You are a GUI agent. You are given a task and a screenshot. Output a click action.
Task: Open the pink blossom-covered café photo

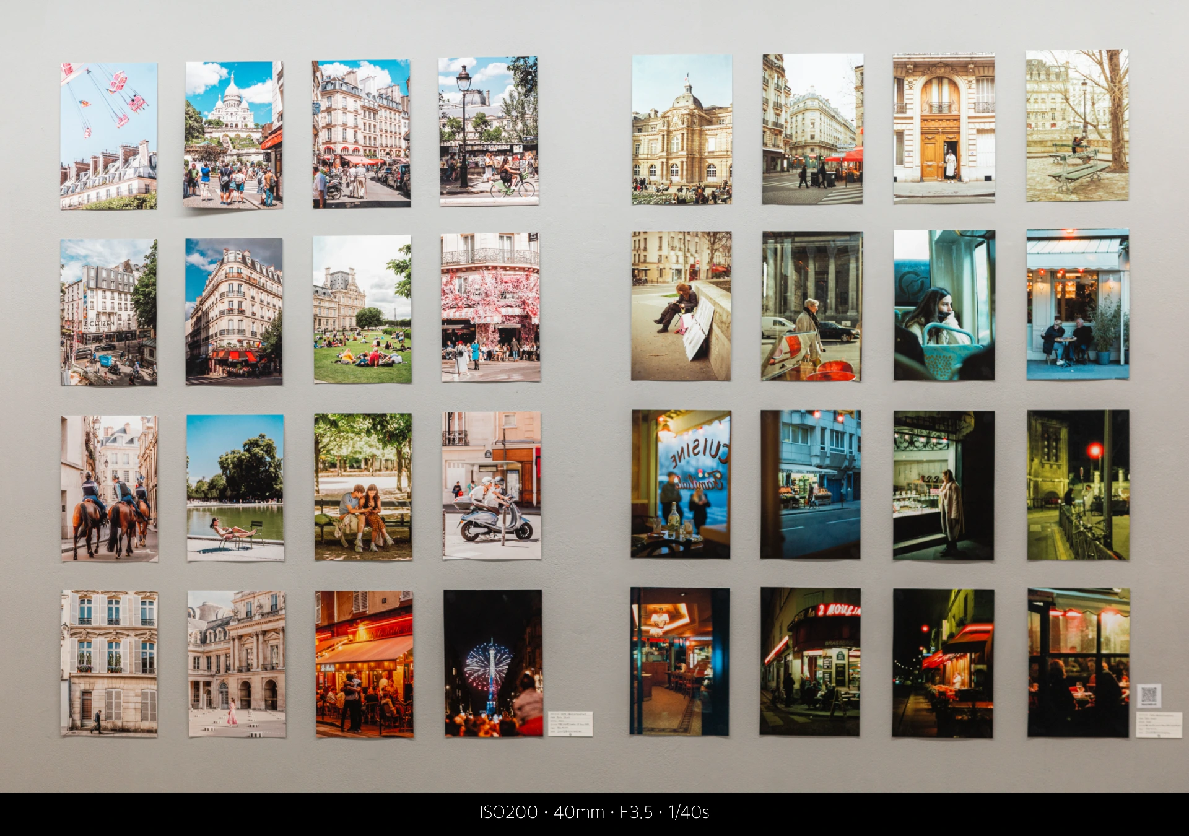click(x=490, y=307)
